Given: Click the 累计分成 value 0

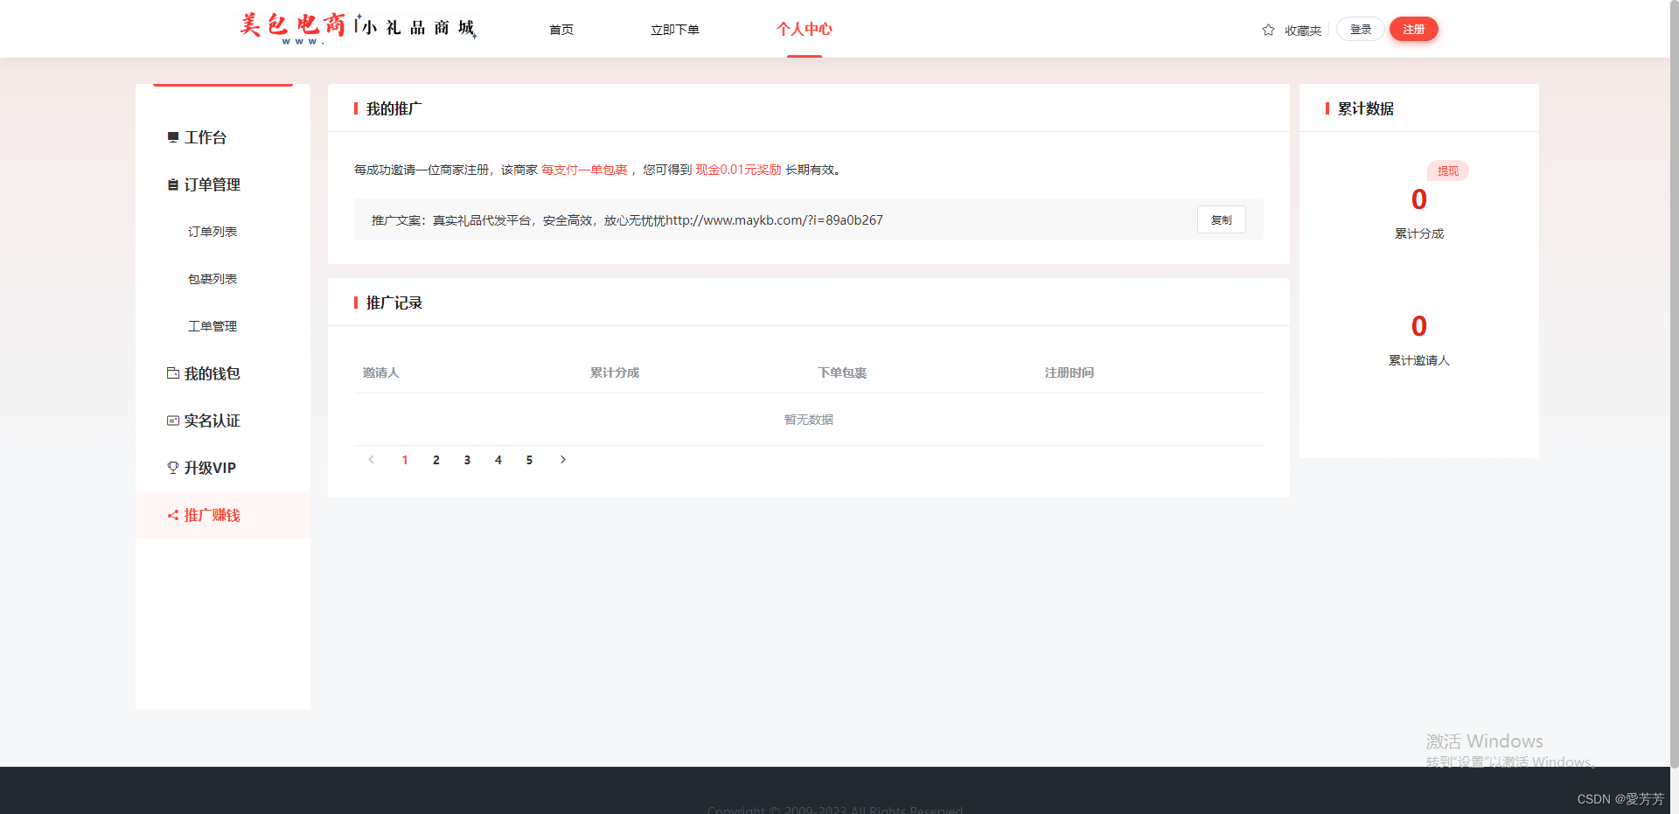Looking at the screenshot, I should coord(1419,199).
